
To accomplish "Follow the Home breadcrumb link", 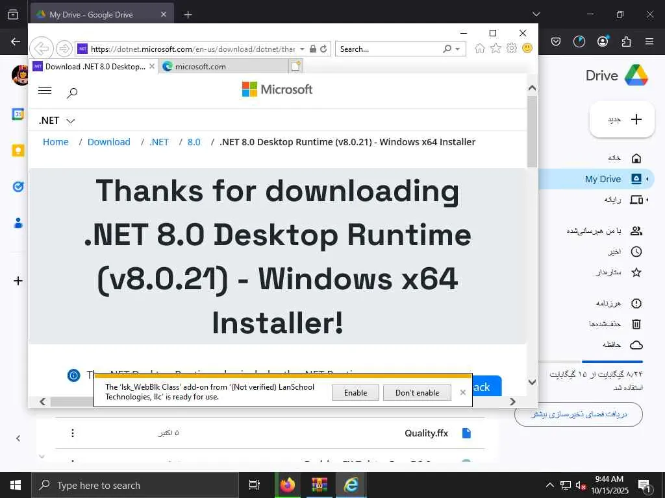I will [56, 142].
